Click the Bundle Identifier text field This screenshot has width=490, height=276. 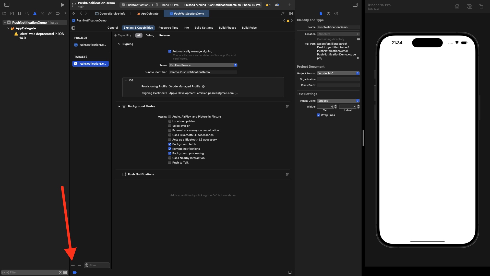(x=203, y=72)
